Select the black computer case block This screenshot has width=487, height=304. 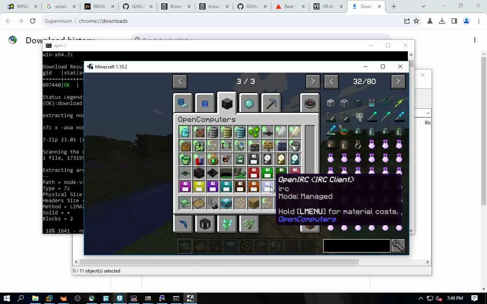tap(199, 173)
